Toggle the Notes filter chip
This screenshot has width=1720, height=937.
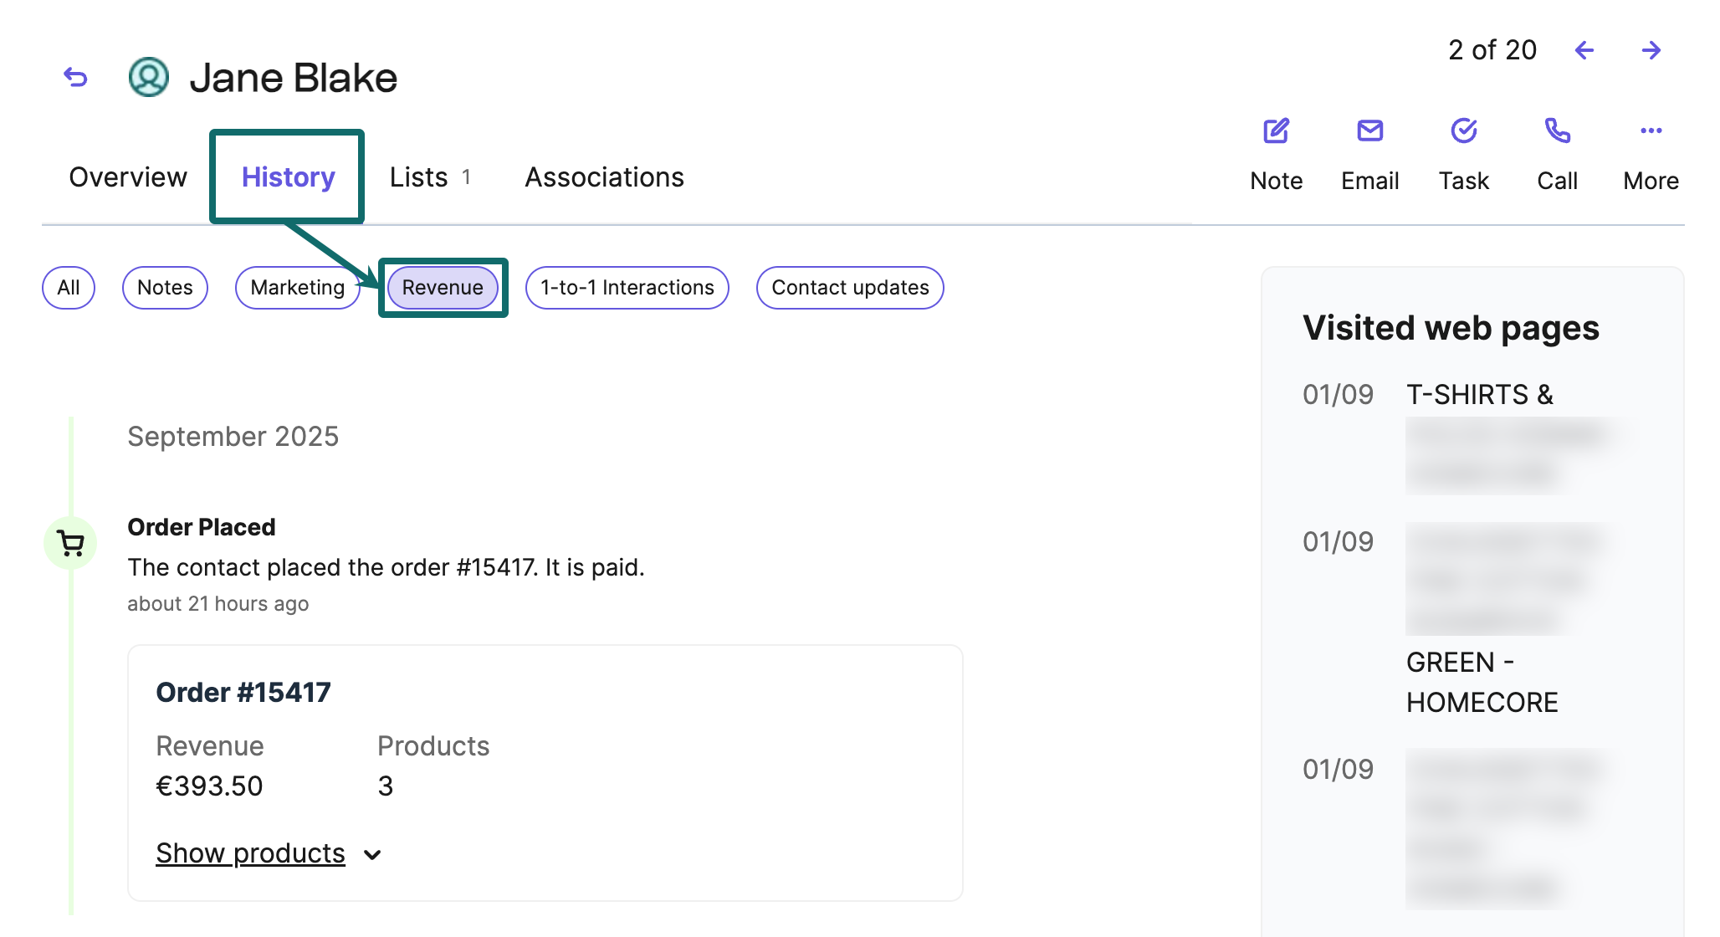tap(165, 288)
